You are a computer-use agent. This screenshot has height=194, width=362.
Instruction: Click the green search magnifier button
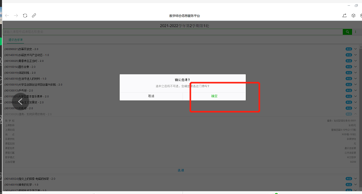pyautogui.click(x=347, y=32)
